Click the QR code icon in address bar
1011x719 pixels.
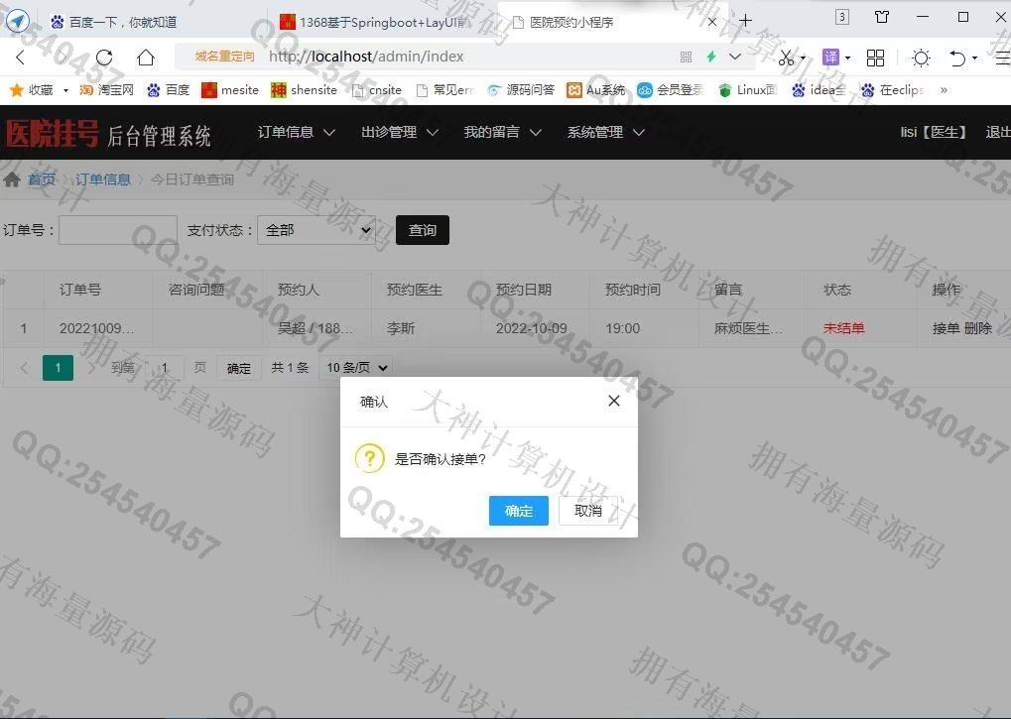(686, 58)
